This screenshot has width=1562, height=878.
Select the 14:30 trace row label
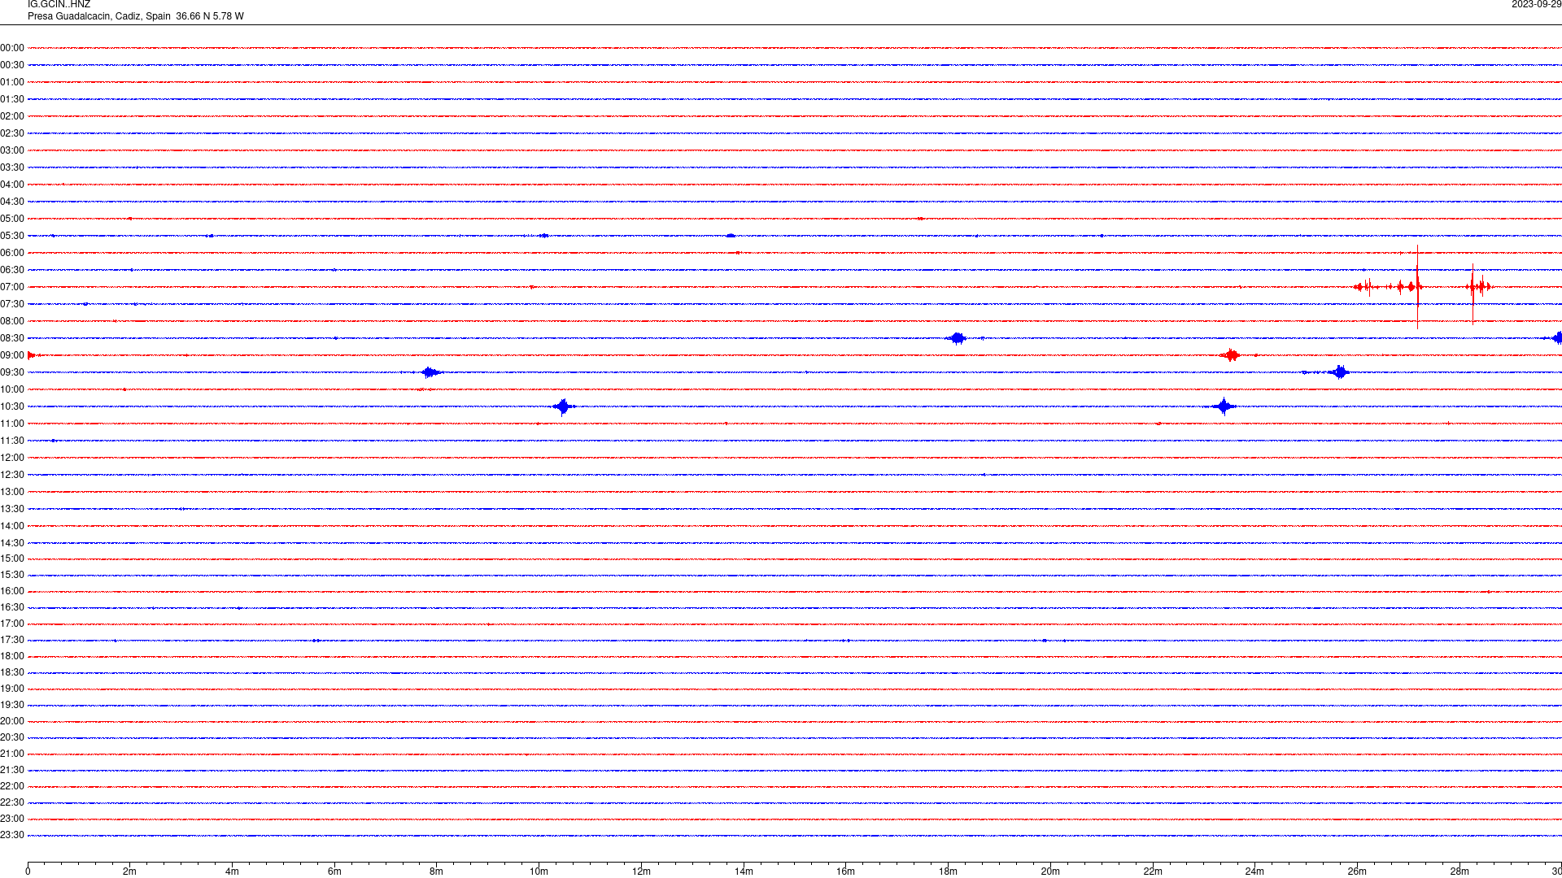pyautogui.click(x=12, y=543)
